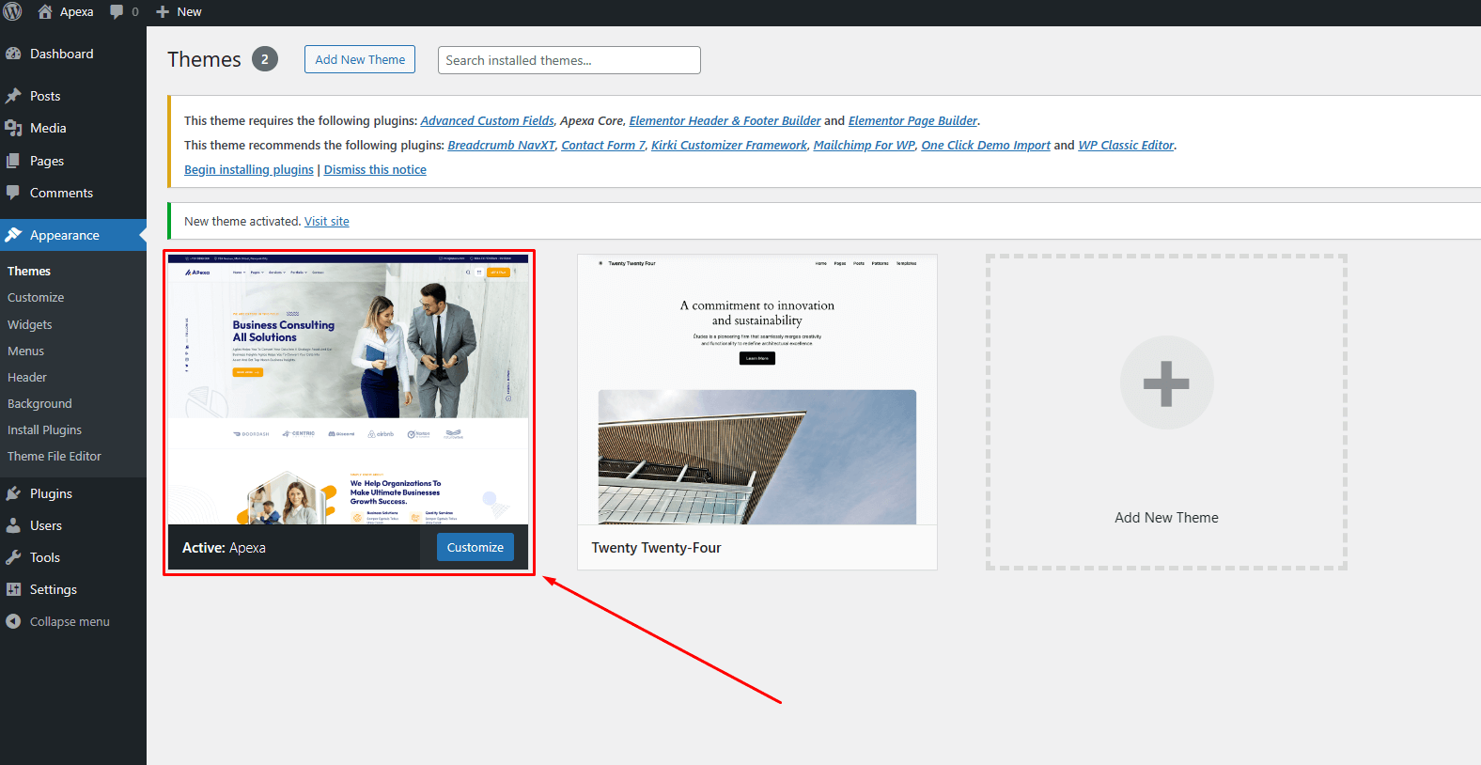This screenshot has height=765, width=1481.
Task: Click the Active: Apexa label
Action: pyautogui.click(x=224, y=548)
